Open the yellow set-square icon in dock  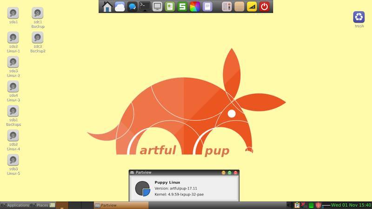(252, 7)
